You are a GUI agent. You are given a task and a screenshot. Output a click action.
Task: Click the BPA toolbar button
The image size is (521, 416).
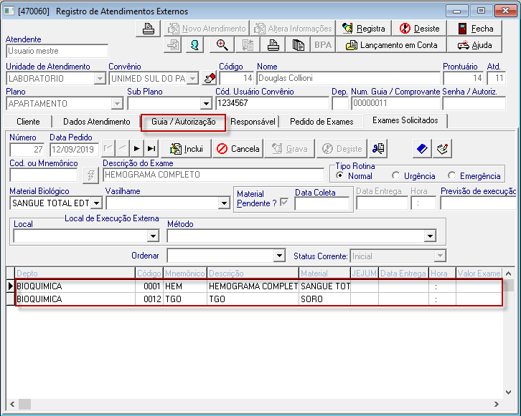[323, 44]
